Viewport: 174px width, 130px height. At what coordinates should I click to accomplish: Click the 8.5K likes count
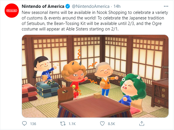tap(111, 124)
